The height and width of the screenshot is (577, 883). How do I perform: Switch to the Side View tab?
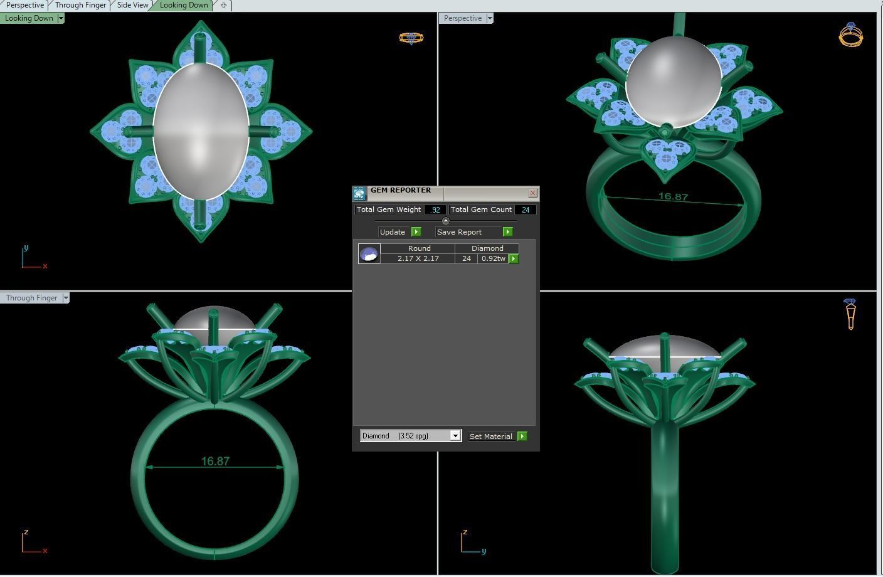(x=132, y=5)
